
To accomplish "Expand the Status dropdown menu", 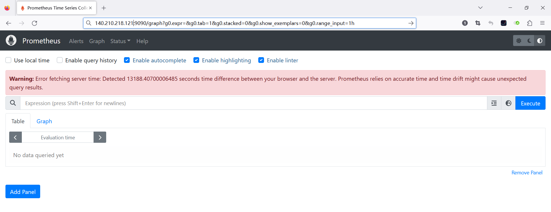I will 120,41.
